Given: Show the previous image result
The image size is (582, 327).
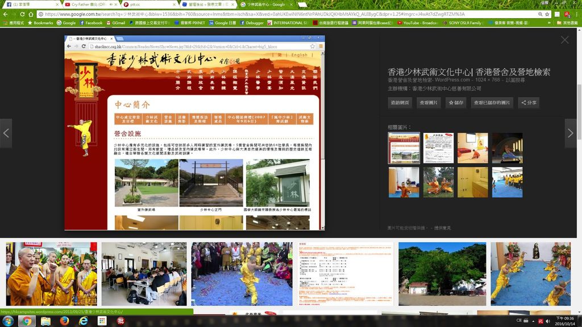Looking at the screenshot, I should point(6,133).
